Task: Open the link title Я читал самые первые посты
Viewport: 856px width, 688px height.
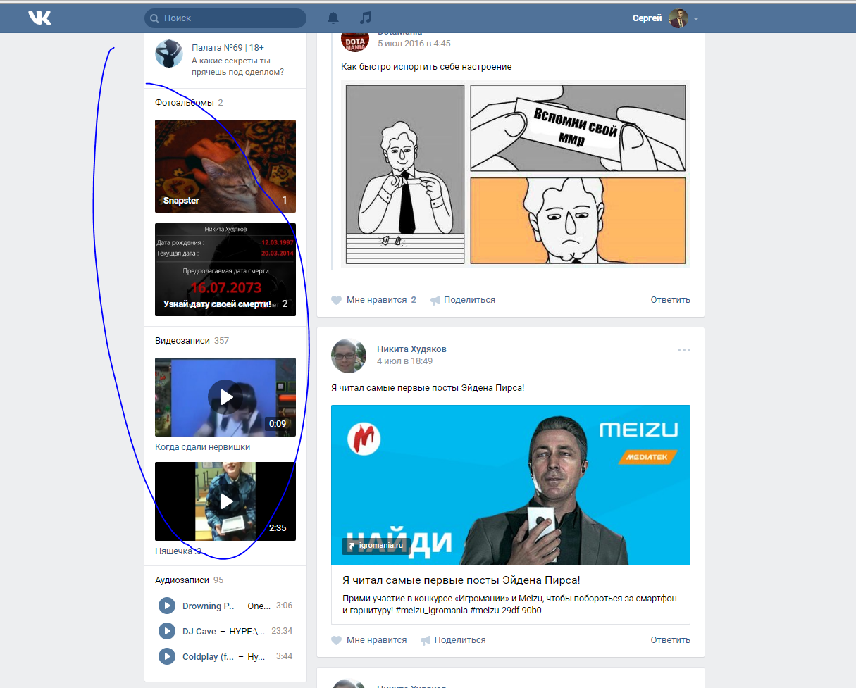Action: click(x=461, y=580)
